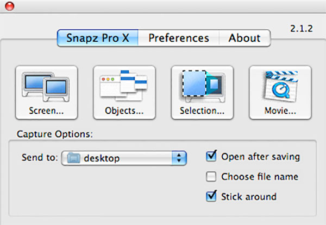Enable Choose file name checkbox
The width and height of the screenshot is (326, 225).
(211, 176)
